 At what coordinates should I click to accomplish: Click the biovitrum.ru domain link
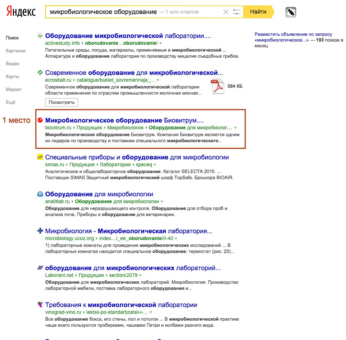(58, 128)
